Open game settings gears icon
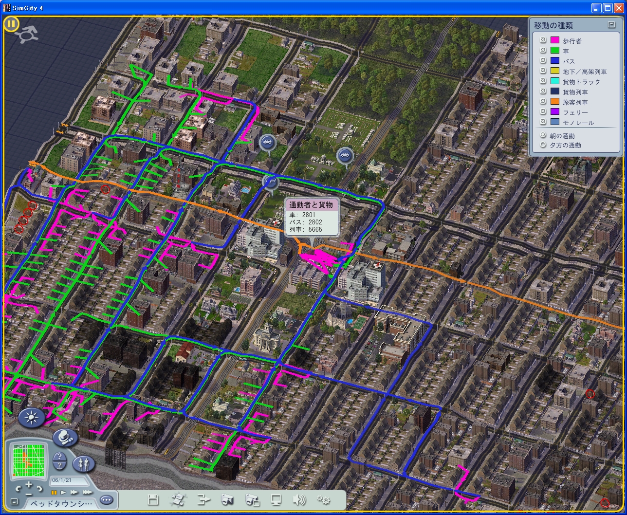Screen dimensions: 627x515 [x=324, y=499]
